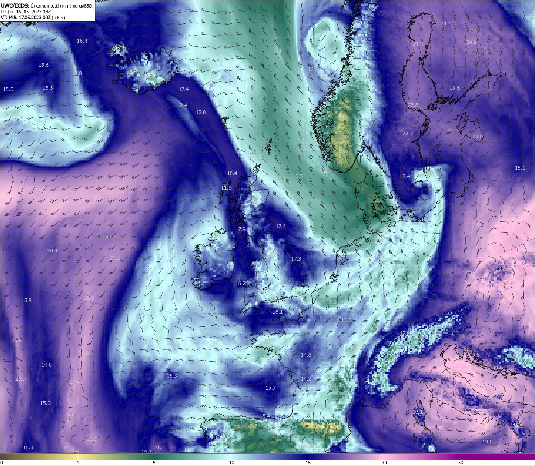Viewport: 535px width, 466px height.
Task: Click the 17.8 value label
Action: [x=201, y=112]
